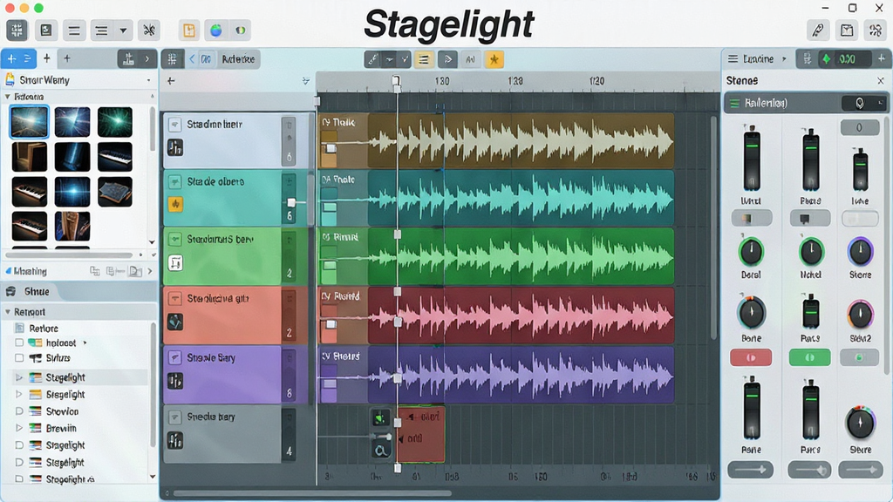Image resolution: width=893 pixels, height=502 pixels.
Task: Click the instrument icon on Steobrunt S track
Action: click(x=175, y=263)
